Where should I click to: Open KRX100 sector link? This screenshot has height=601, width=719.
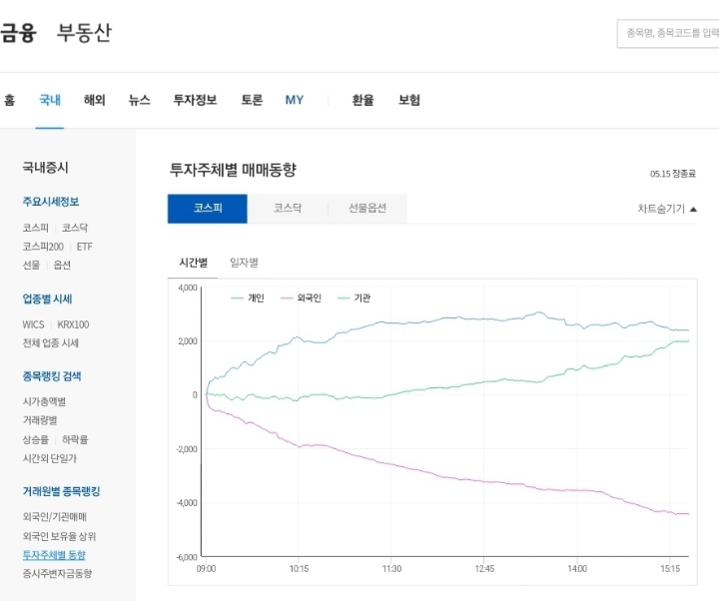[x=73, y=324]
